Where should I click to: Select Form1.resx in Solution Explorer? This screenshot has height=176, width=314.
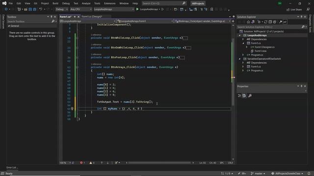point(260,51)
